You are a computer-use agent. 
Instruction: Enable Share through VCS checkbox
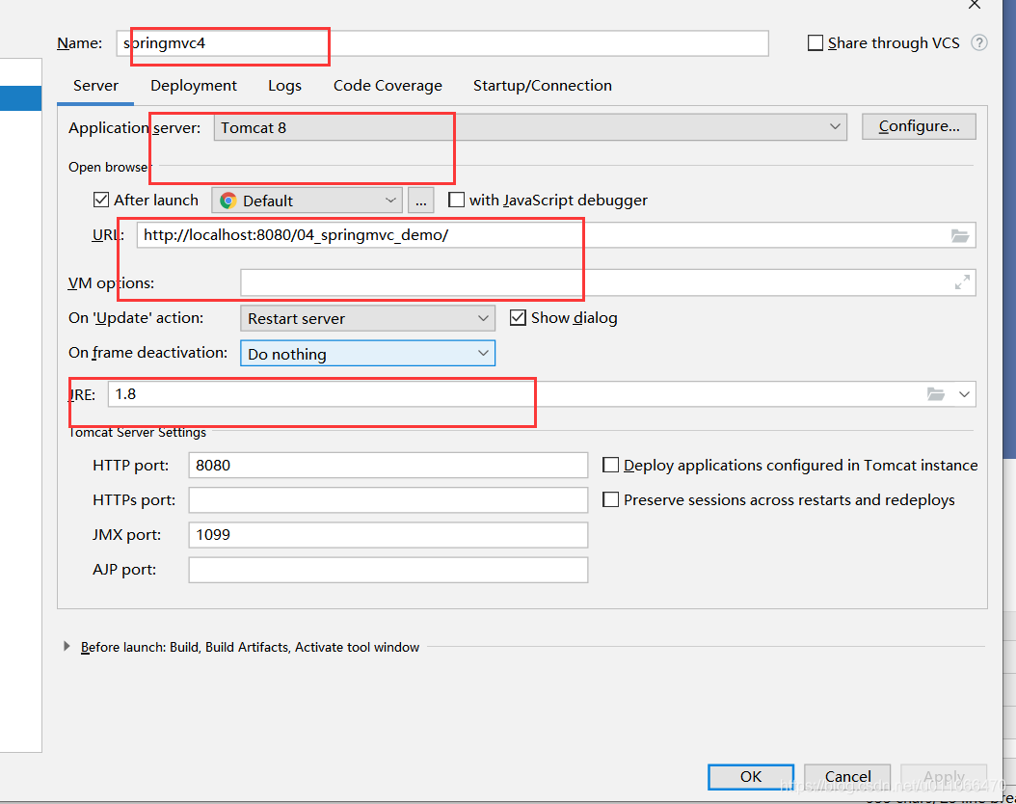click(815, 42)
